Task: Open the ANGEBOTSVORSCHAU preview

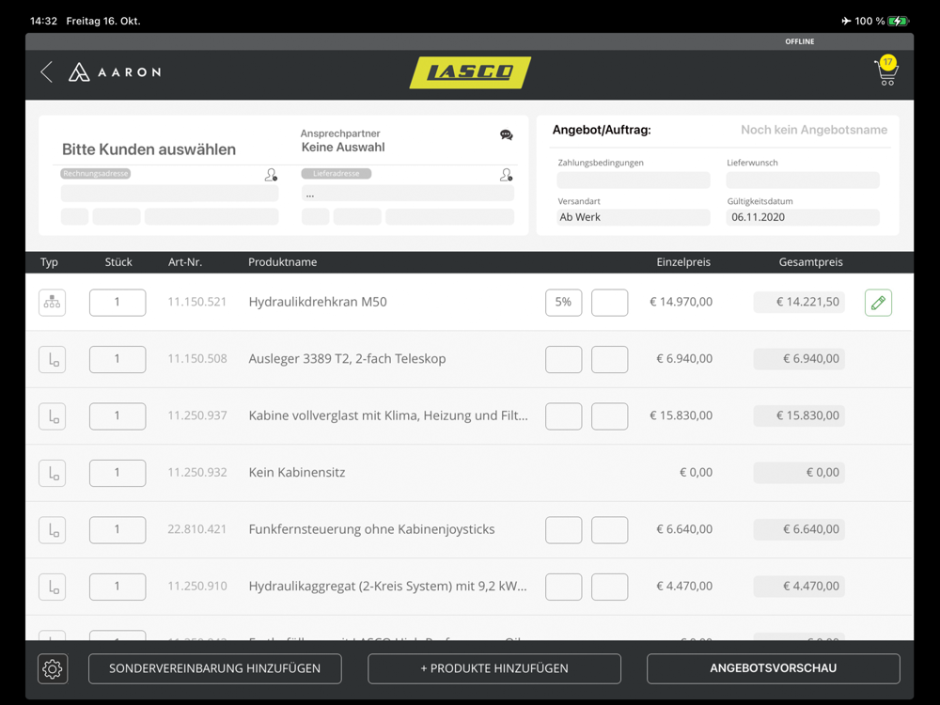Action: point(774,668)
